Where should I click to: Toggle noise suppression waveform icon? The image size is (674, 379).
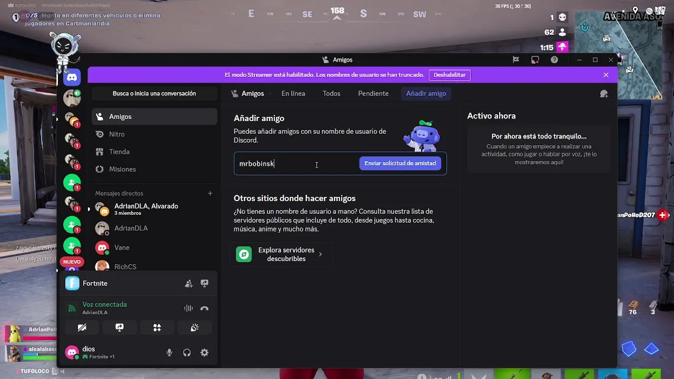pyautogui.click(x=189, y=308)
